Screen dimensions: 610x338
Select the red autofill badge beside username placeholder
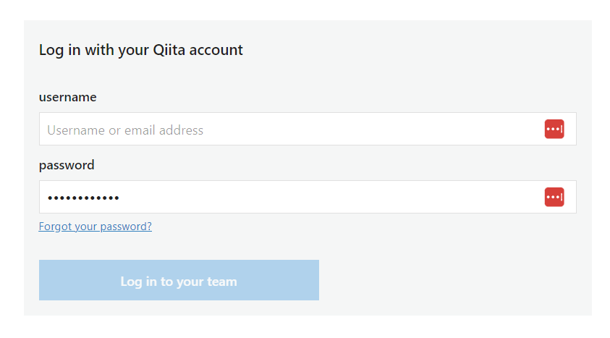click(554, 129)
